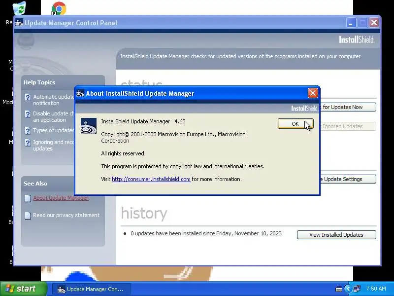394x296 pixels.
Task: Click the 'history' section heading
Action: [x=144, y=214]
